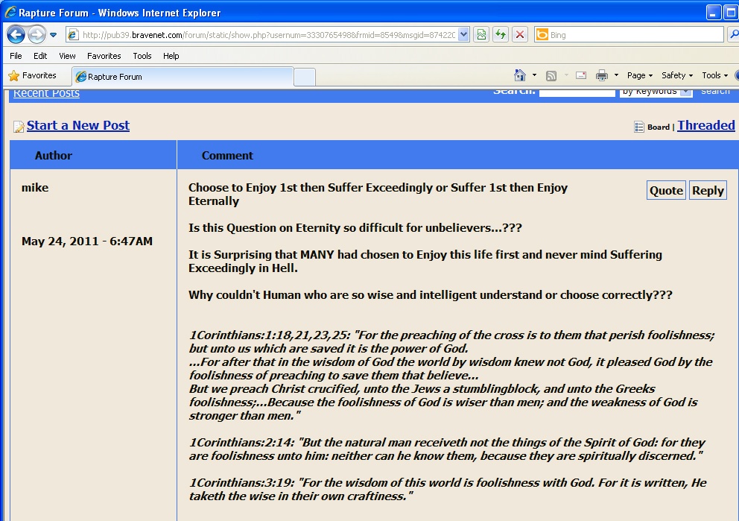Click the Start a New Post link
Image resolution: width=739 pixels, height=521 pixels.
tap(77, 125)
